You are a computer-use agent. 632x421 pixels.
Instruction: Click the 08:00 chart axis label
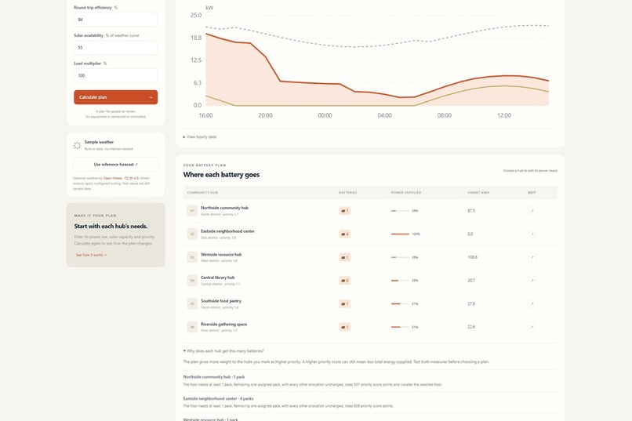pyautogui.click(x=444, y=115)
